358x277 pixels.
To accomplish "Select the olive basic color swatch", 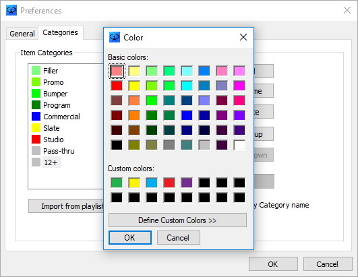I will (134, 145).
